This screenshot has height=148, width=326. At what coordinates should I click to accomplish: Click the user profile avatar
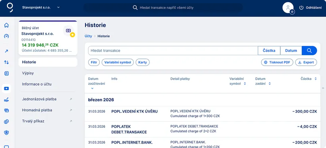click(x=288, y=8)
